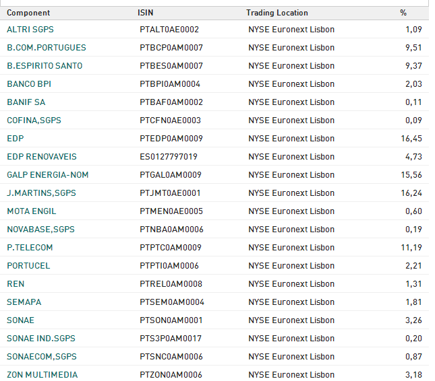This screenshot has width=435, height=381.
Task: Open the EDP component link
Action: tap(15, 139)
